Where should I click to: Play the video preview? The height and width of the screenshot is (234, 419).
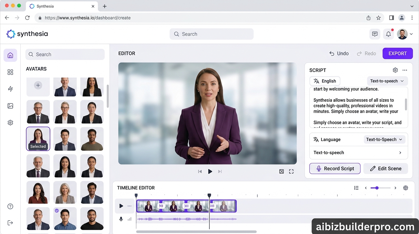(x=210, y=172)
